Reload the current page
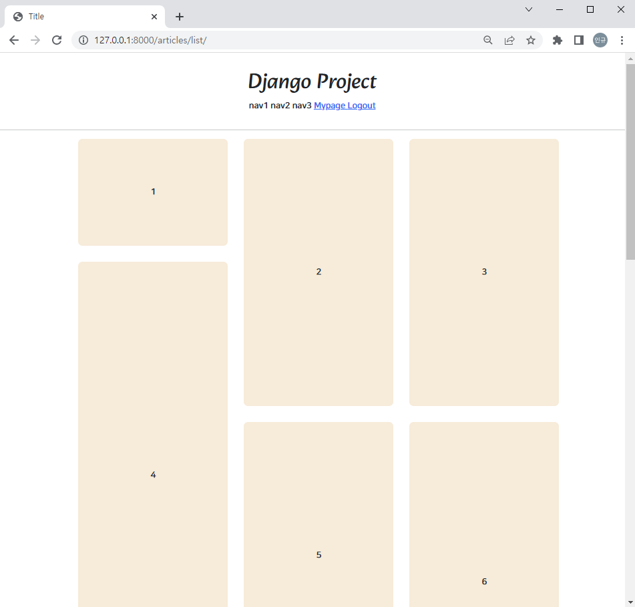 click(x=57, y=40)
